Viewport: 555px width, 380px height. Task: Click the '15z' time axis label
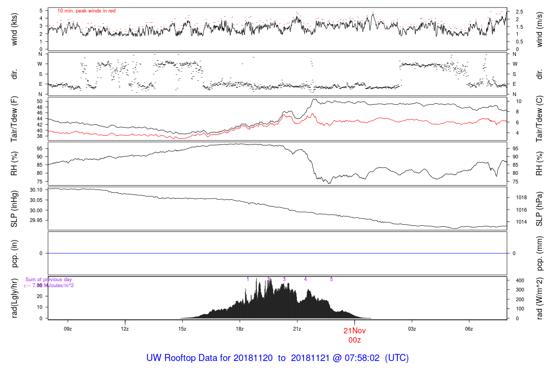[x=182, y=329]
